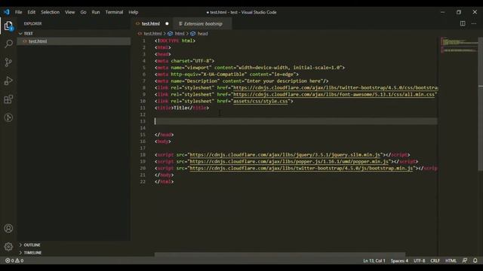Click Ln 13, Col 1 in status bar

pos(374,260)
